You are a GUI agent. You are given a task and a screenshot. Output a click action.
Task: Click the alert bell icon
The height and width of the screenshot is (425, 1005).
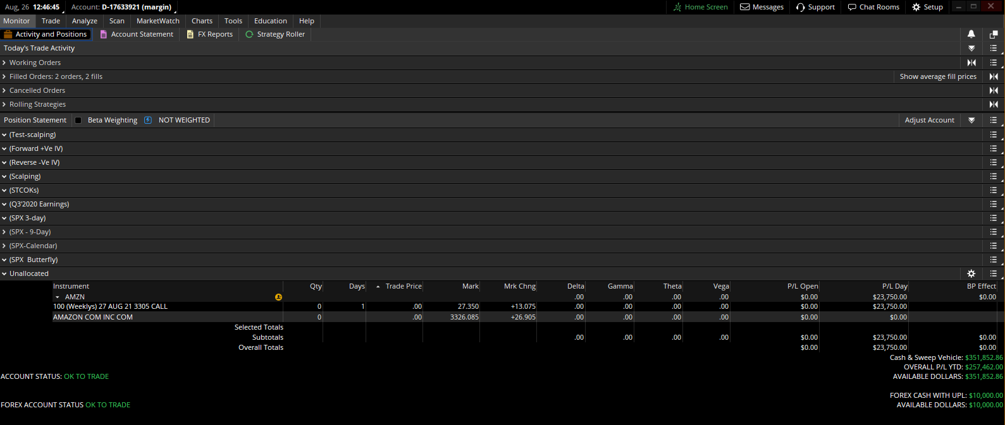point(971,34)
